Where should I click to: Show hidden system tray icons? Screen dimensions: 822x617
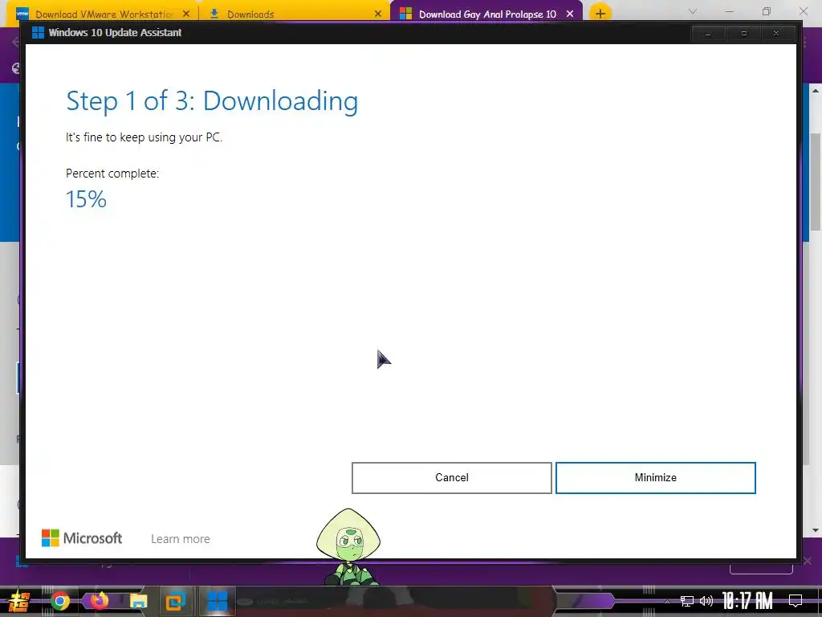(x=667, y=601)
